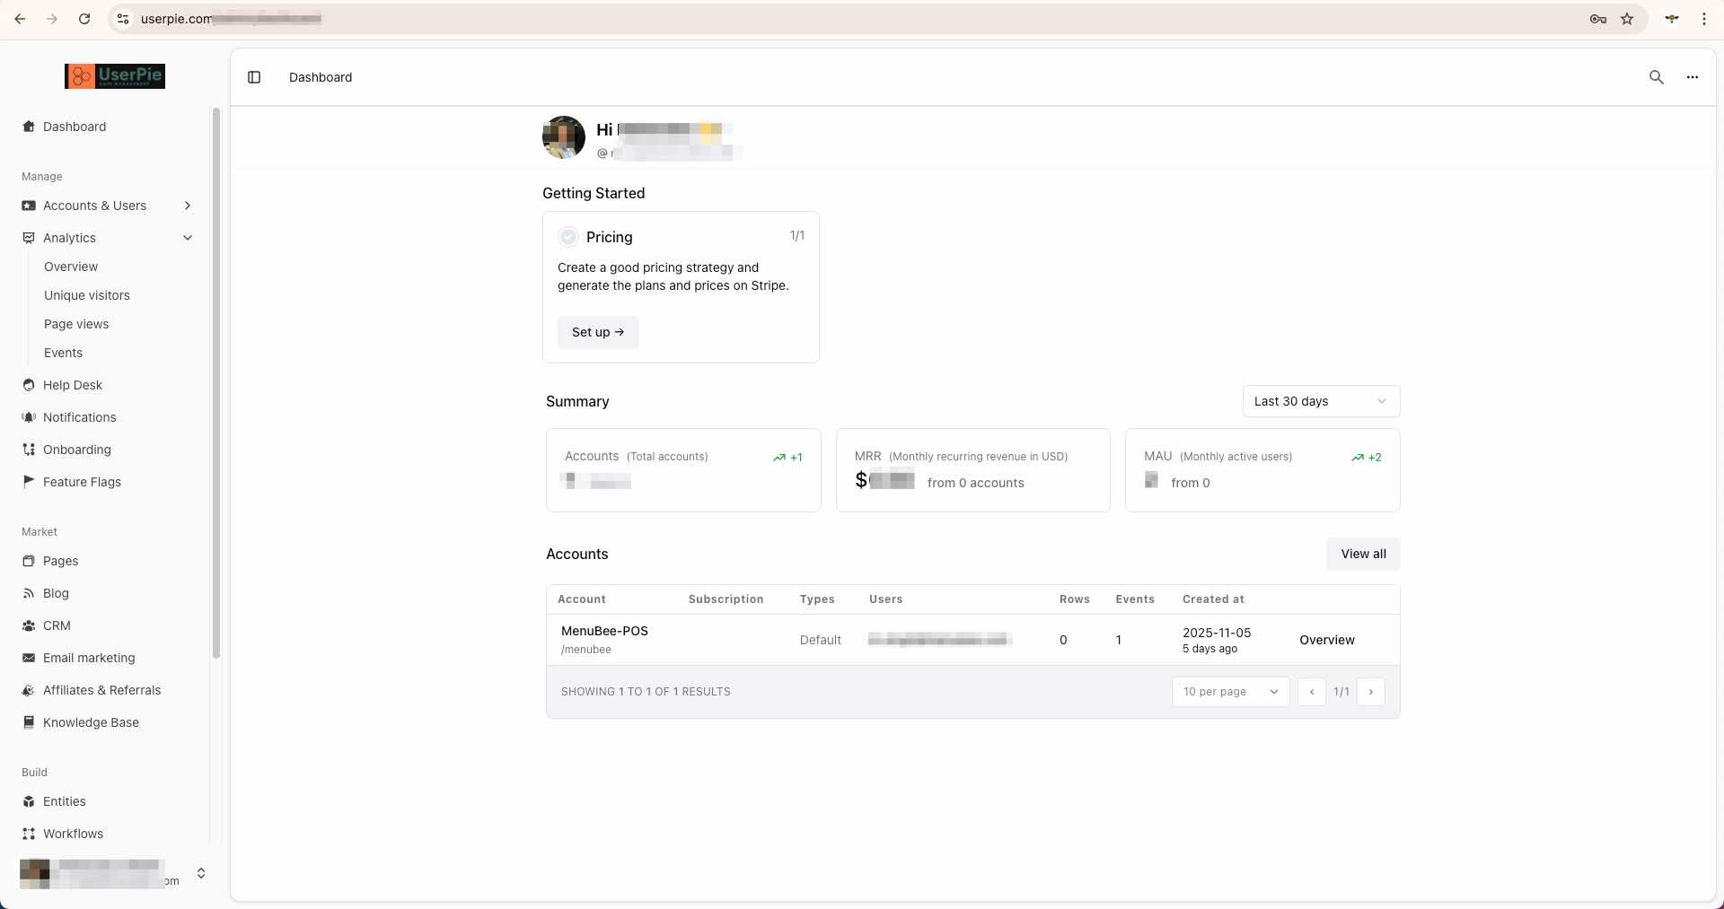Image resolution: width=1724 pixels, height=909 pixels.
Task: Open the Knowledge Base book icon
Action: click(28, 722)
